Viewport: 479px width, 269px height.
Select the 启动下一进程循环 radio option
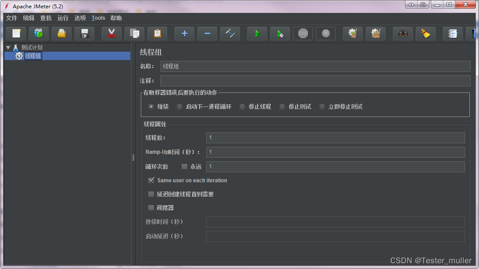click(180, 107)
